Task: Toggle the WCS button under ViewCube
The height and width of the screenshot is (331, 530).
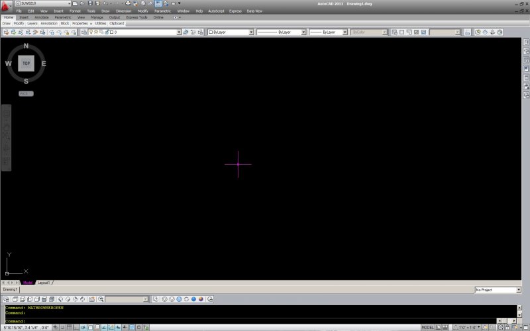Action: click(26, 93)
